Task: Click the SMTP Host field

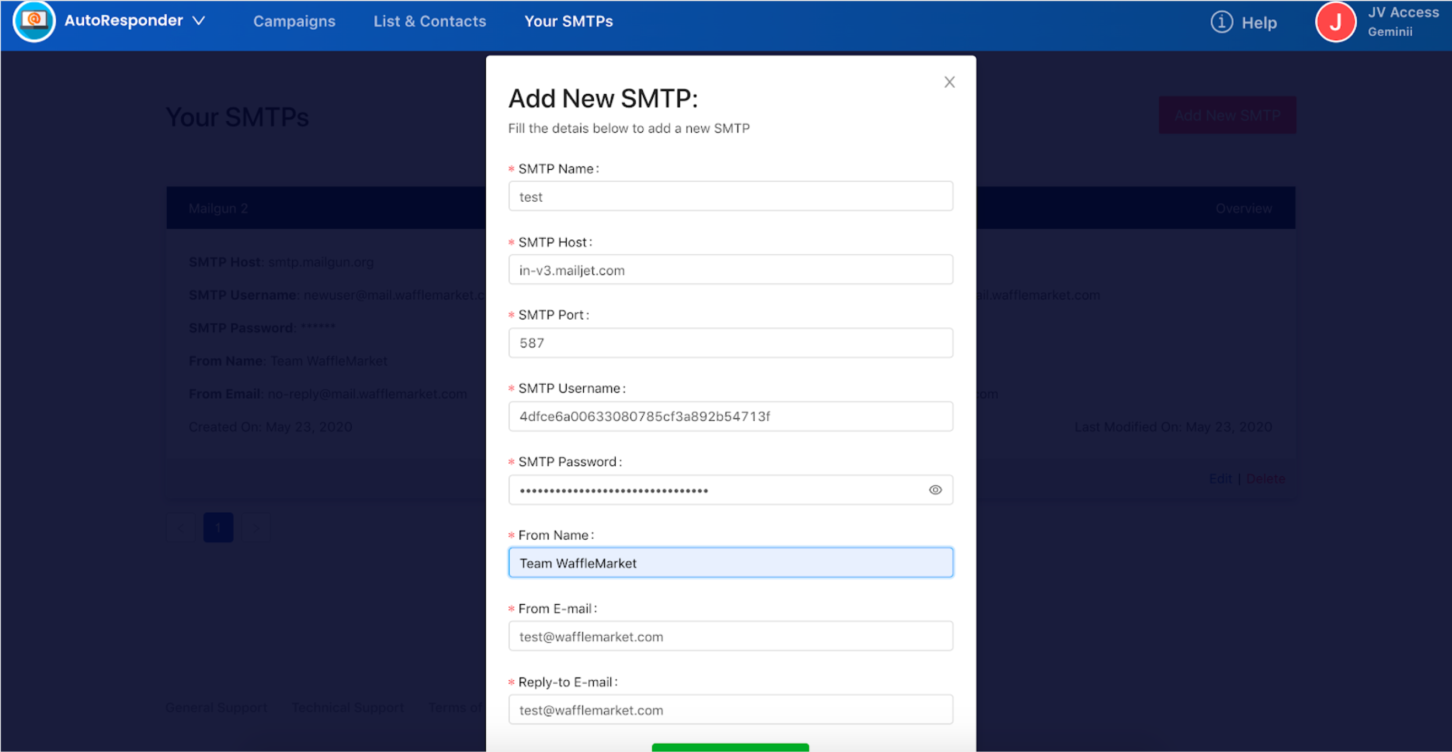Action: (730, 270)
